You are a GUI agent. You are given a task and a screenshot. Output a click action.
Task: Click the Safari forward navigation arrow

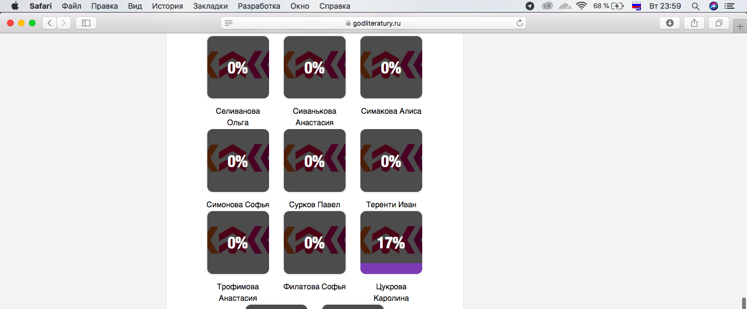tap(64, 23)
